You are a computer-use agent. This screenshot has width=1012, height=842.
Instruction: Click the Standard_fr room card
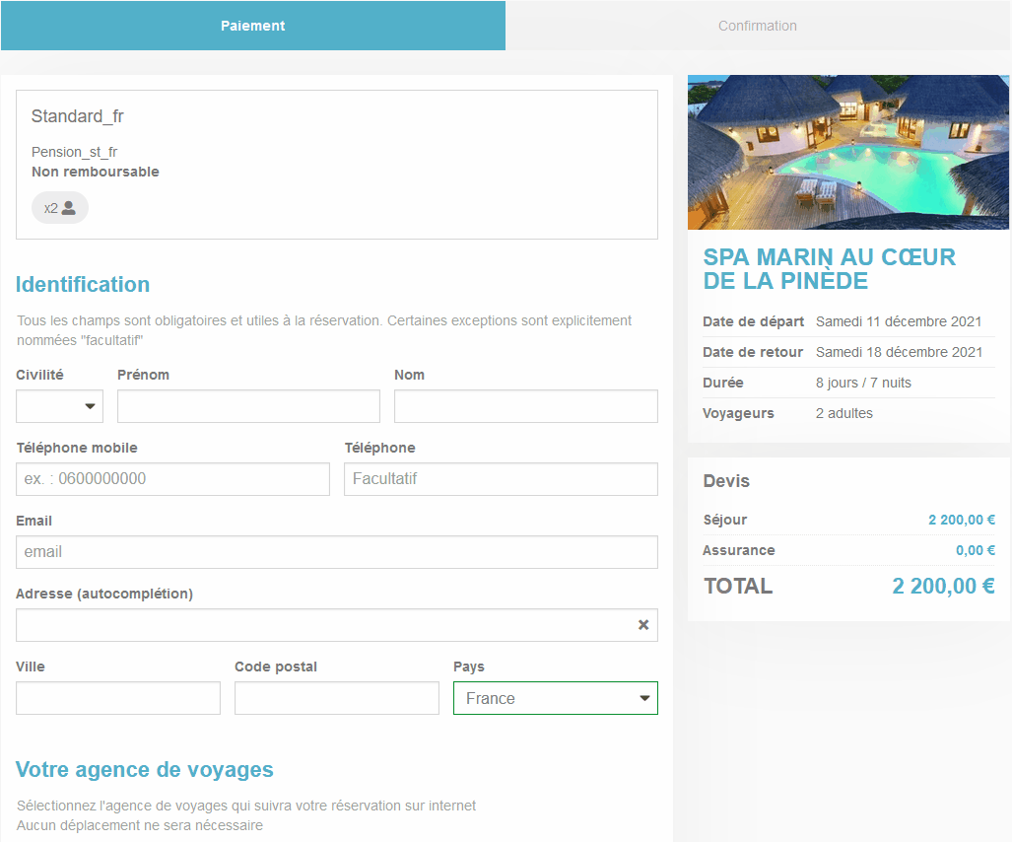click(336, 165)
